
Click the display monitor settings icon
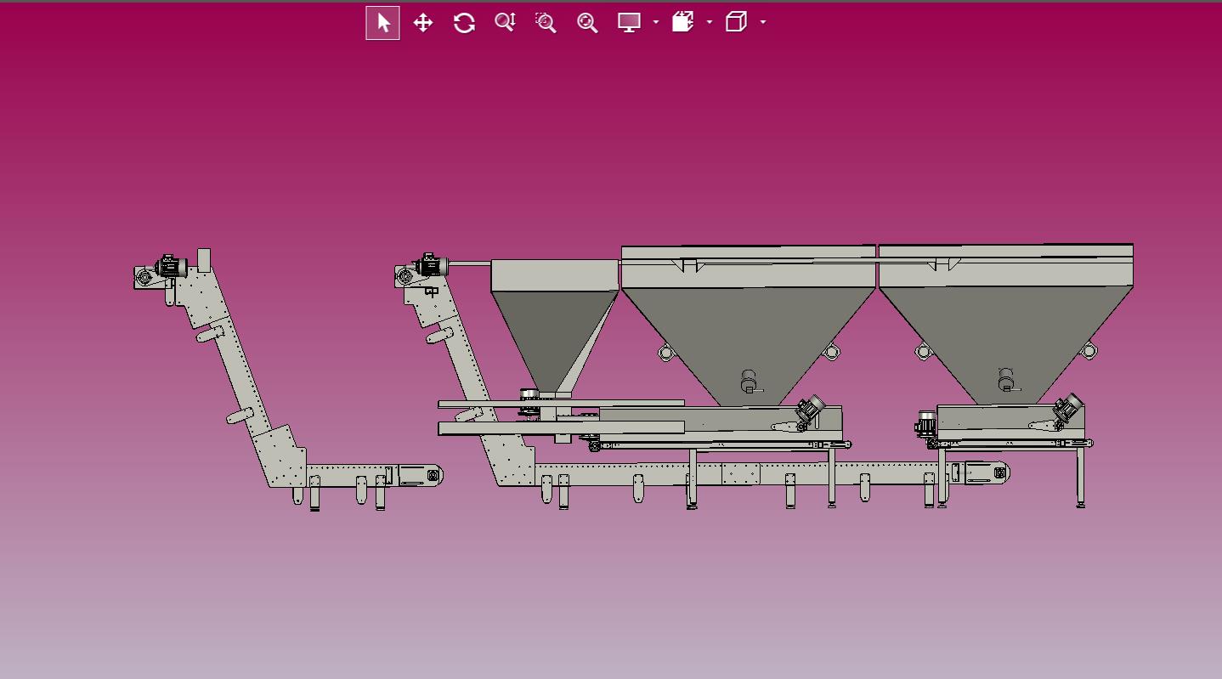(x=630, y=23)
